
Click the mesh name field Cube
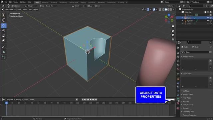tap(197, 52)
